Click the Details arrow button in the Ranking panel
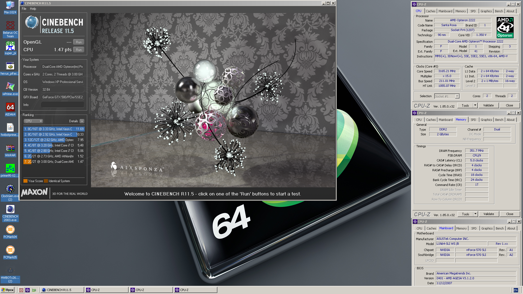Image resolution: width=523 pixels, height=294 pixels. click(82, 121)
